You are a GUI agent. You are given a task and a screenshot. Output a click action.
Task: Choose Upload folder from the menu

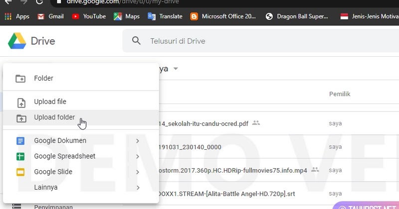pos(81,117)
